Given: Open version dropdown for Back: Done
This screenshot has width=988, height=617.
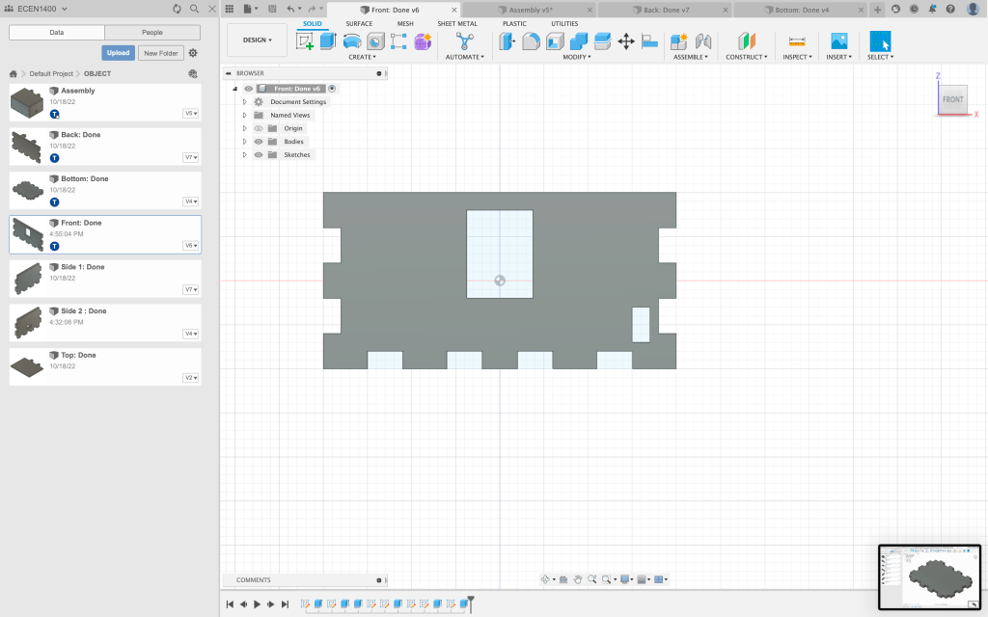Looking at the screenshot, I should point(190,157).
